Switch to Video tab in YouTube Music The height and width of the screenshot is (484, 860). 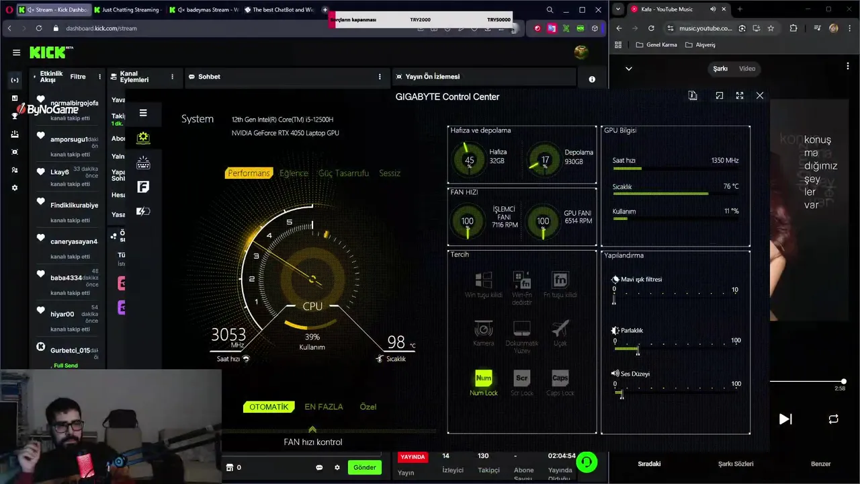747,69
